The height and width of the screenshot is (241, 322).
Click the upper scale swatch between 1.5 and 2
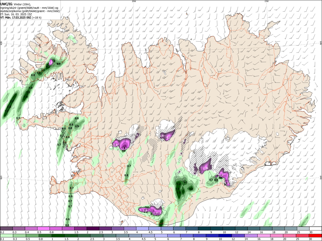click(80, 228)
